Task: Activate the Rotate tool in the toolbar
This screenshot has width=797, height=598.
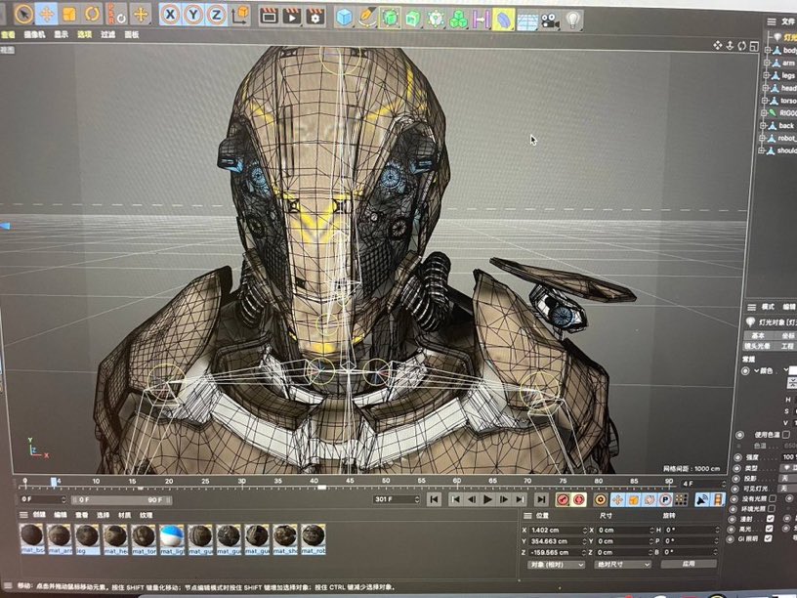Action: coord(92,15)
